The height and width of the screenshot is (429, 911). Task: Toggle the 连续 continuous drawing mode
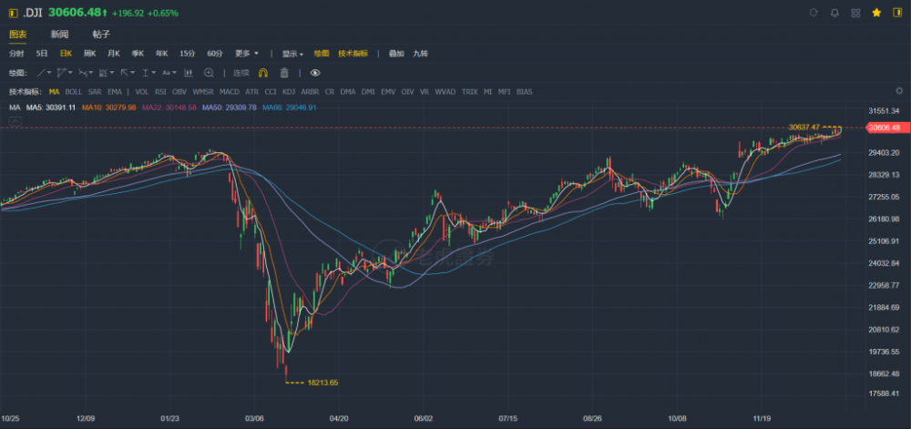[241, 72]
